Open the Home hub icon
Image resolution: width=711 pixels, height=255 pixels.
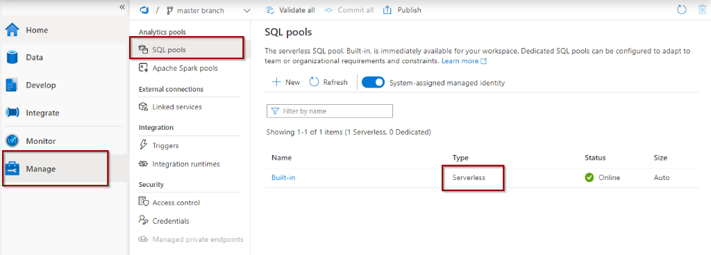pyautogui.click(x=12, y=31)
